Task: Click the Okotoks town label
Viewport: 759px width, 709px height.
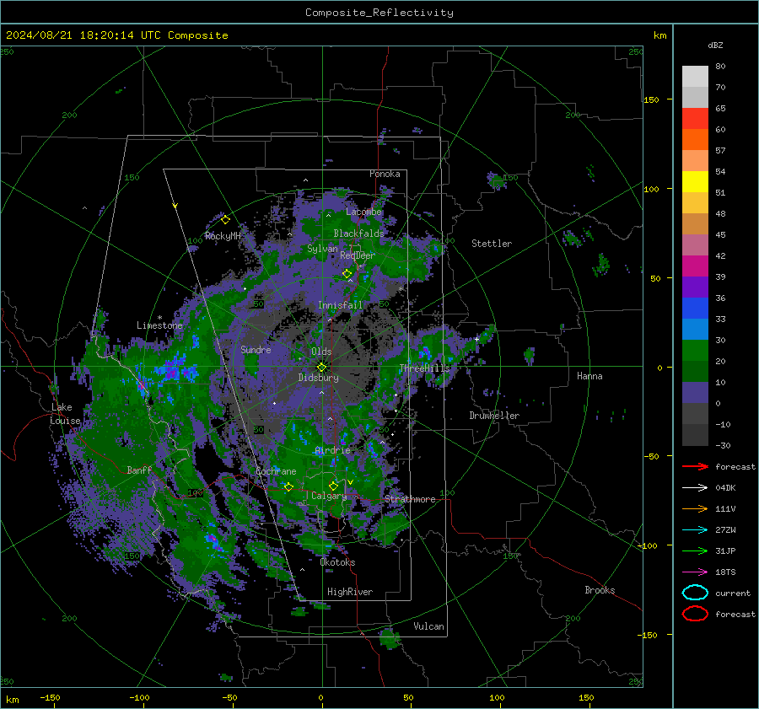Action: click(x=338, y=562)
